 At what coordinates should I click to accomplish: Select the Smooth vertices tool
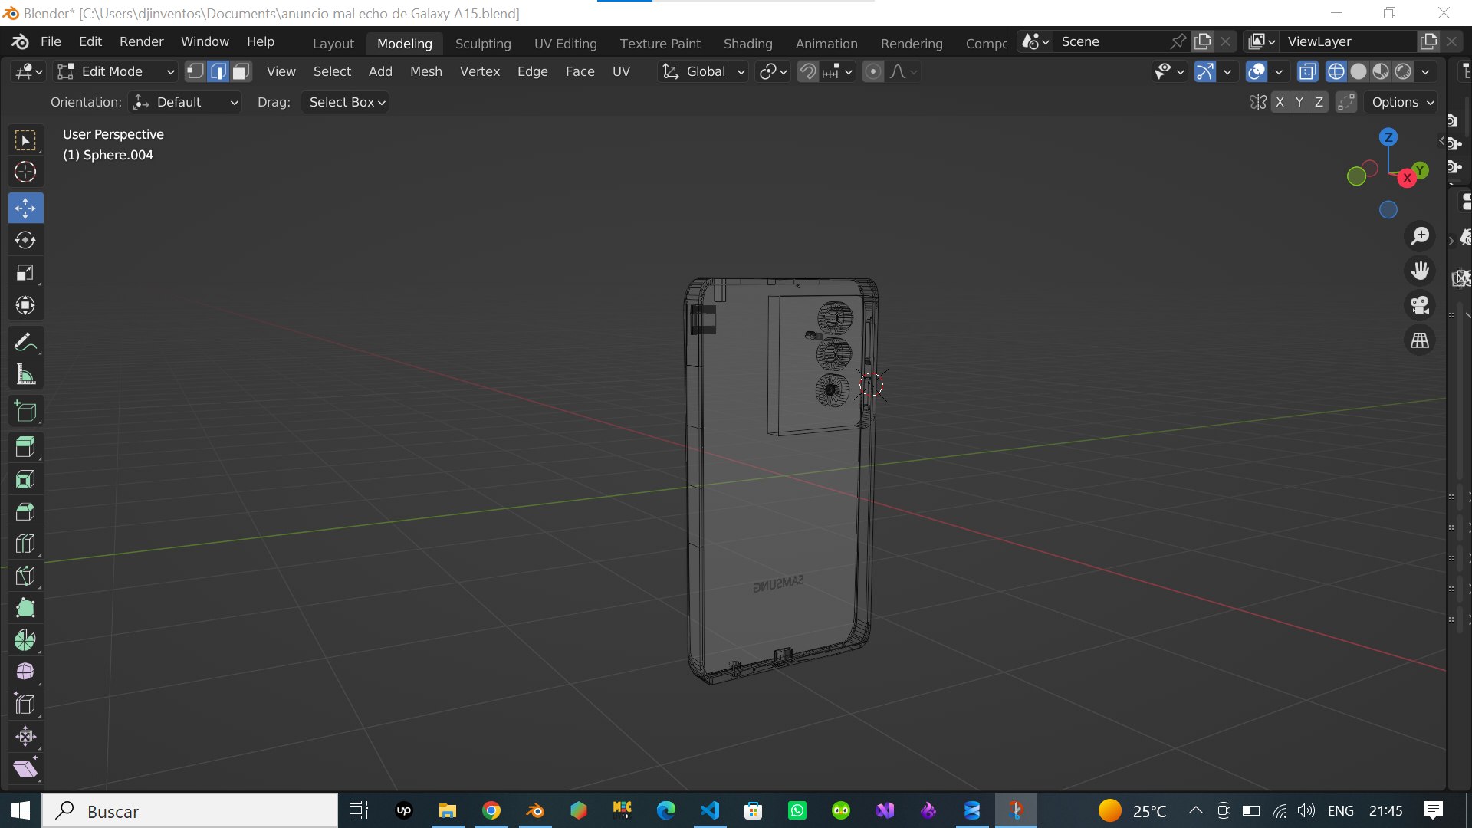pyautogui.click(x=25, y=672)
